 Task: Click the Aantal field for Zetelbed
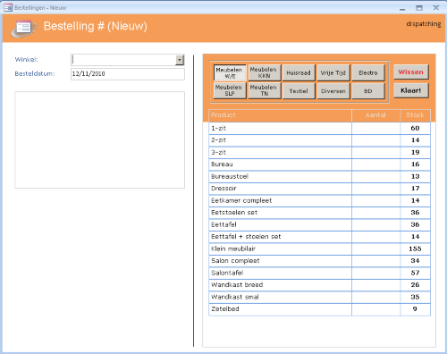[375, 309]
